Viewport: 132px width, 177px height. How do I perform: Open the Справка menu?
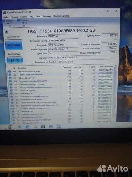[x=47, y=16]
